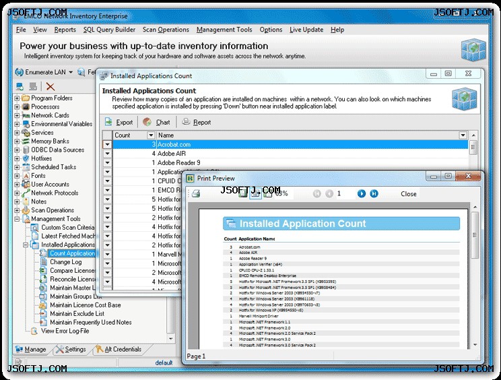Jump to last page in Print Preview

coord(374,193)
